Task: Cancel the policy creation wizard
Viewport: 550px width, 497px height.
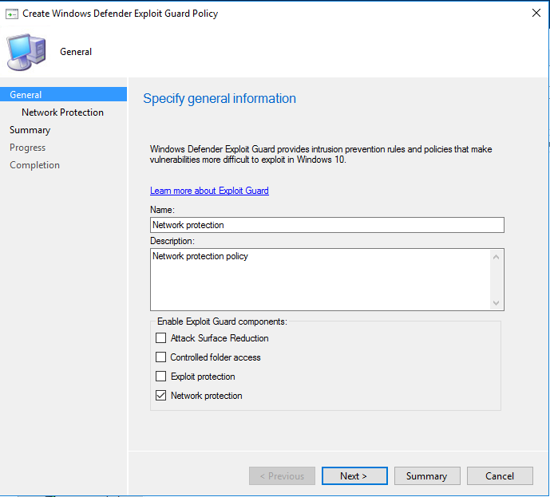Action: (x=500, y=476)
